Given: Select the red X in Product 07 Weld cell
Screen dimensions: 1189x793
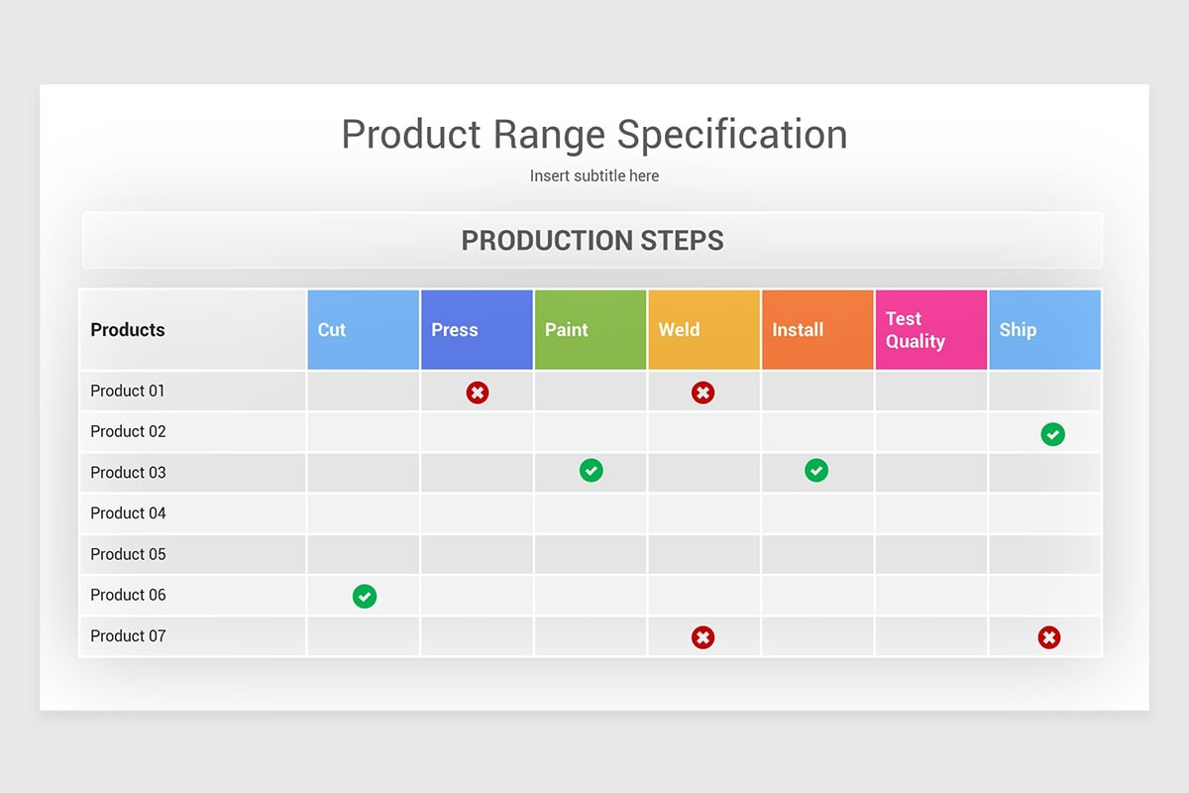Looking at the screenshot, I should coord(703,637).
